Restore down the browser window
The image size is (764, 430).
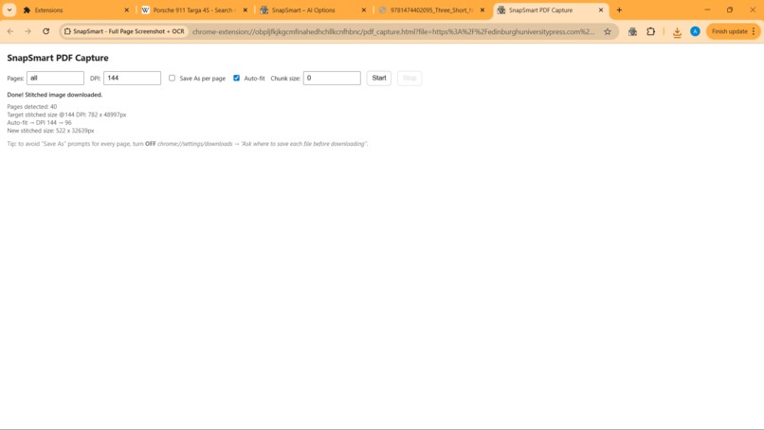click(x=730, y=9)
